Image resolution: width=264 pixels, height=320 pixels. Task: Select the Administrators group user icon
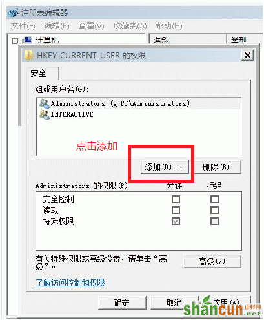click(45, 103)
